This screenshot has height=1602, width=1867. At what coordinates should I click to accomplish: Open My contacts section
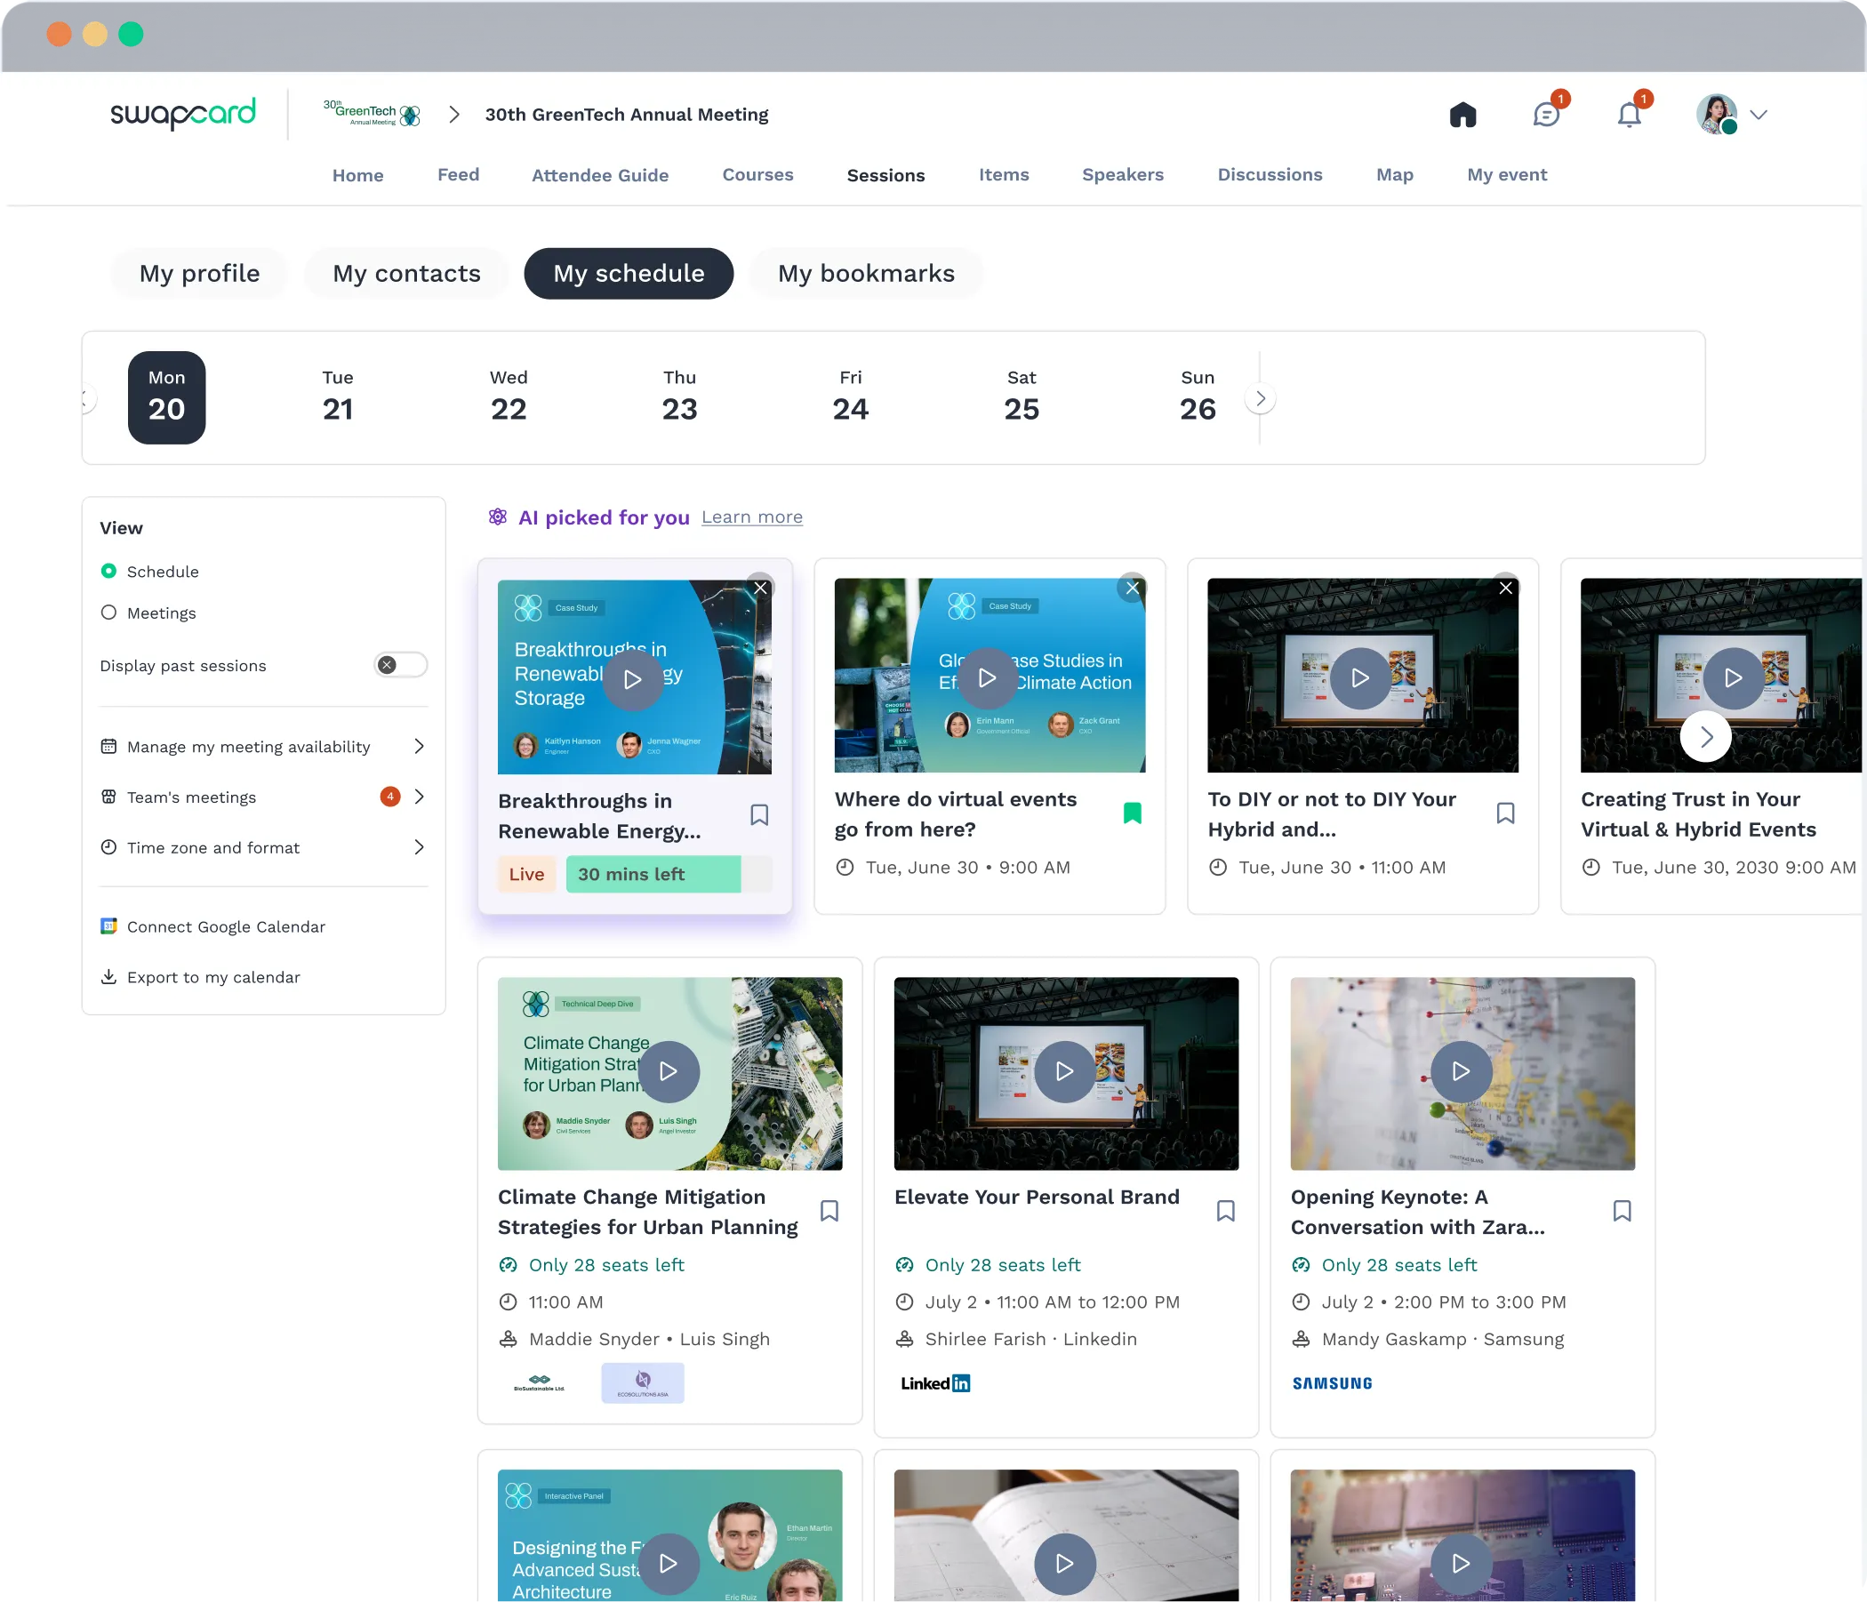(x=406, y=273)
